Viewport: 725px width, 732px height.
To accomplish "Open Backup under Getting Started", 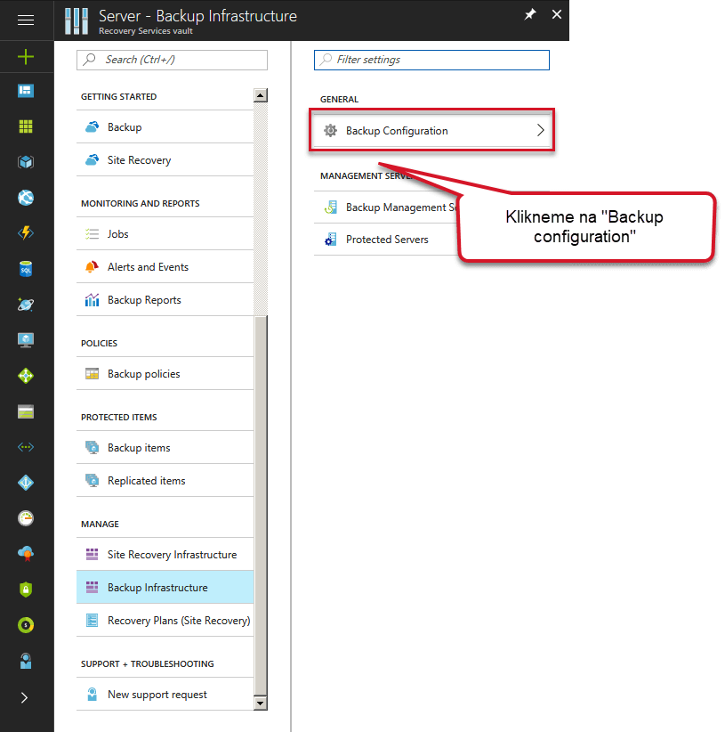I will (x=165, y=127).
